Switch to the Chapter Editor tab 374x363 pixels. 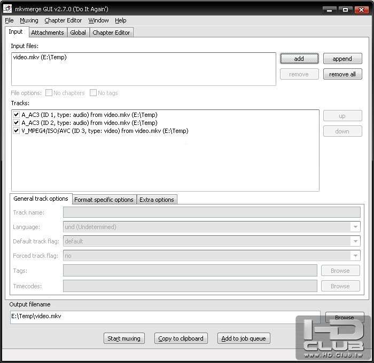click(x=111, y=33)
